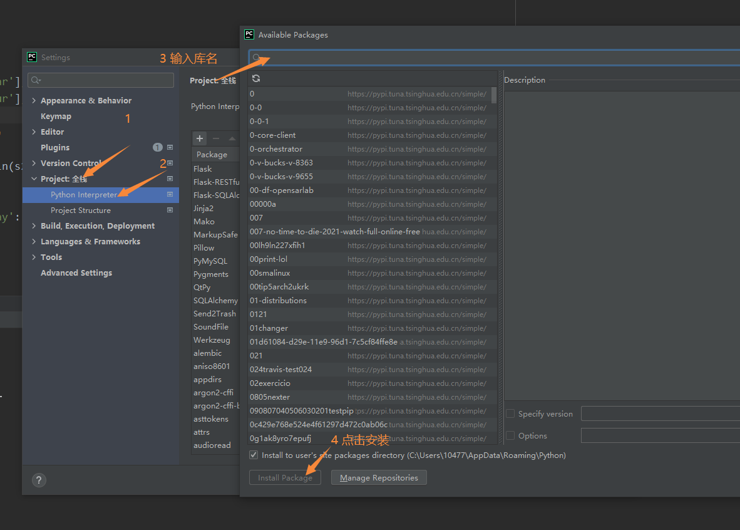Collapse the Project section
This screenshot has height=530, width=740.
(34, 179)
